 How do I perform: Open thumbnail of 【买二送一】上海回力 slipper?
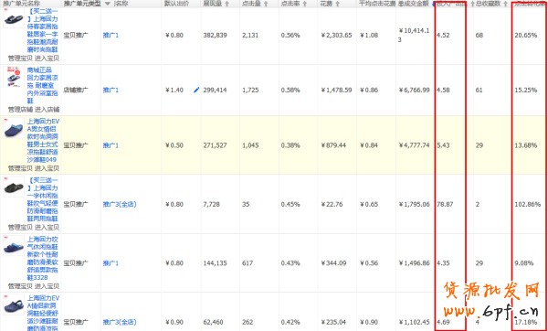point(14,19)
